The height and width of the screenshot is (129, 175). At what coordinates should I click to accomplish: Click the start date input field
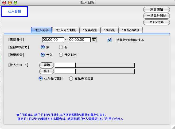coord(53,40)
